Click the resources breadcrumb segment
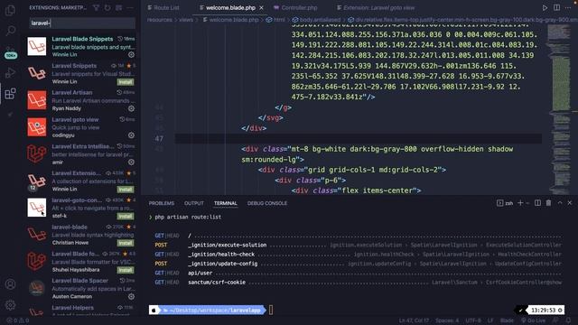The width and height of the screenshot is (578, 325). pos(159,20)
